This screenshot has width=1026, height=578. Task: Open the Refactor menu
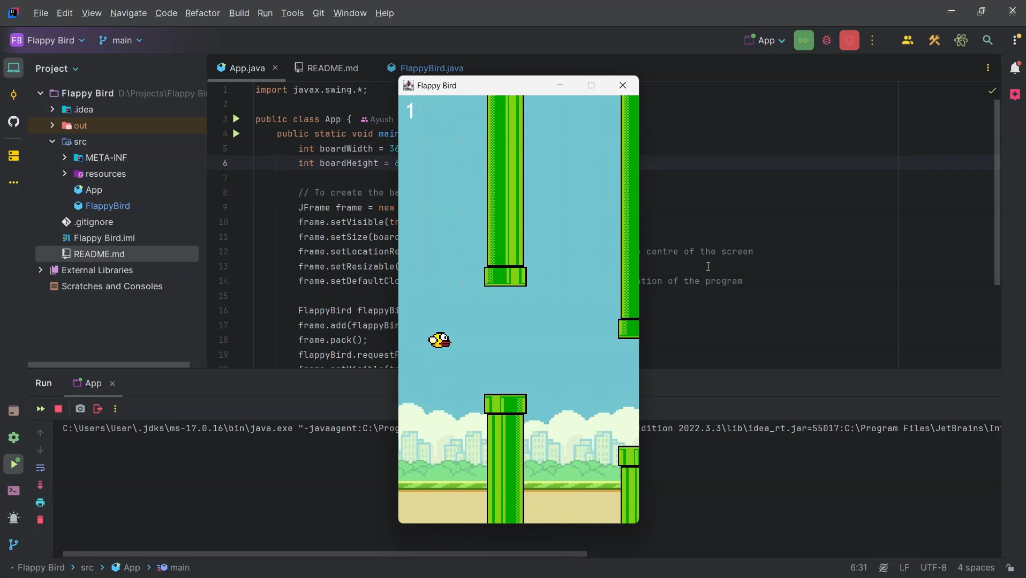(202, 13)
